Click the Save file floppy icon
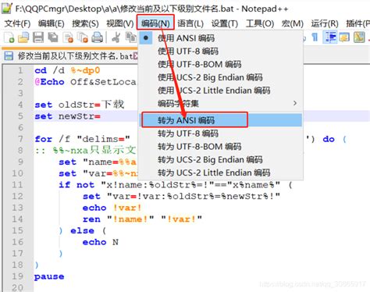 tap(38, 37)
